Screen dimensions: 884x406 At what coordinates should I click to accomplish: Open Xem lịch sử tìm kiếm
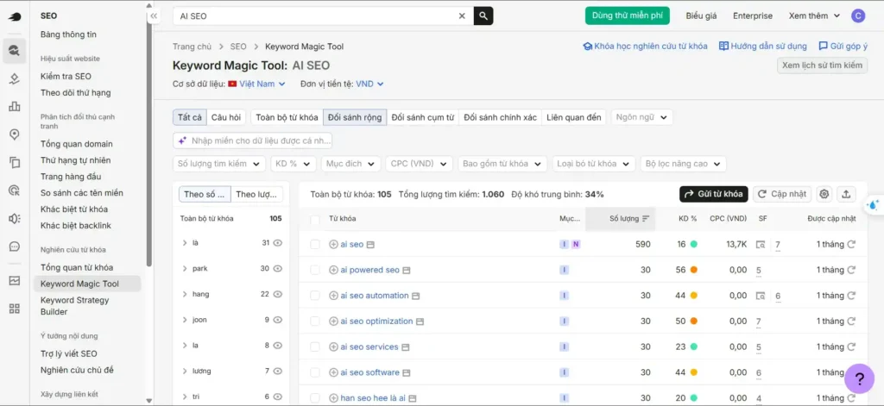point(822,65)
